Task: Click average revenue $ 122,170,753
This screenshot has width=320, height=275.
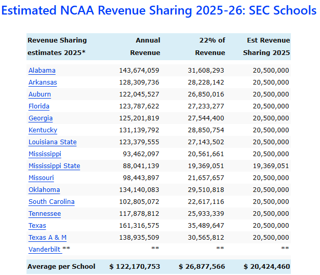Action: (x=135, y=267)
